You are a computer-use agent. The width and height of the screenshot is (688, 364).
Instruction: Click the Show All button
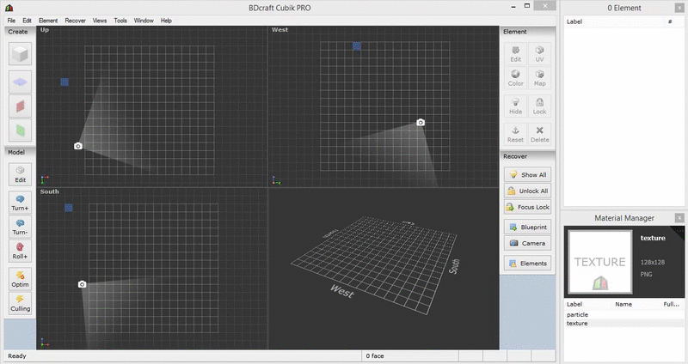click(527, 174)
